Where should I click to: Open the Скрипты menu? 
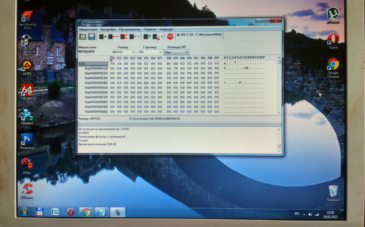point(150,29)
